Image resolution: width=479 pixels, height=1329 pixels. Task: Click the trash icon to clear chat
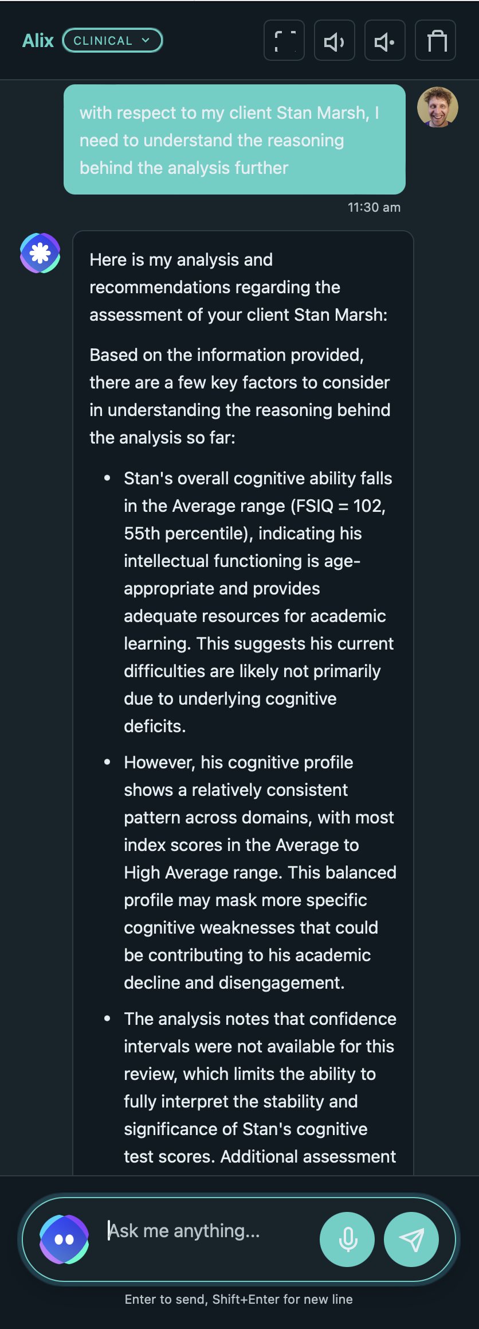tap(435, 41)
